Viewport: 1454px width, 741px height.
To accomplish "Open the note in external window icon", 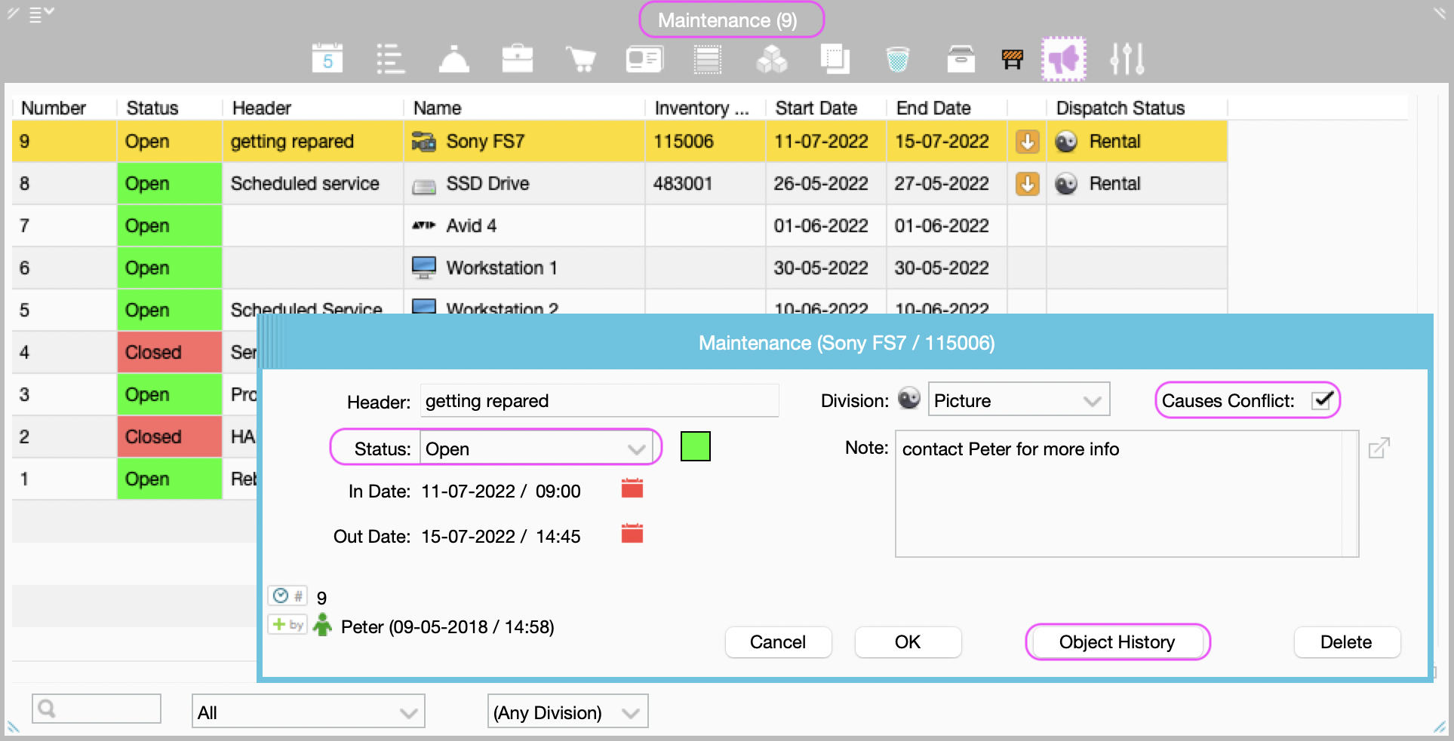I will pos(1379,448).
